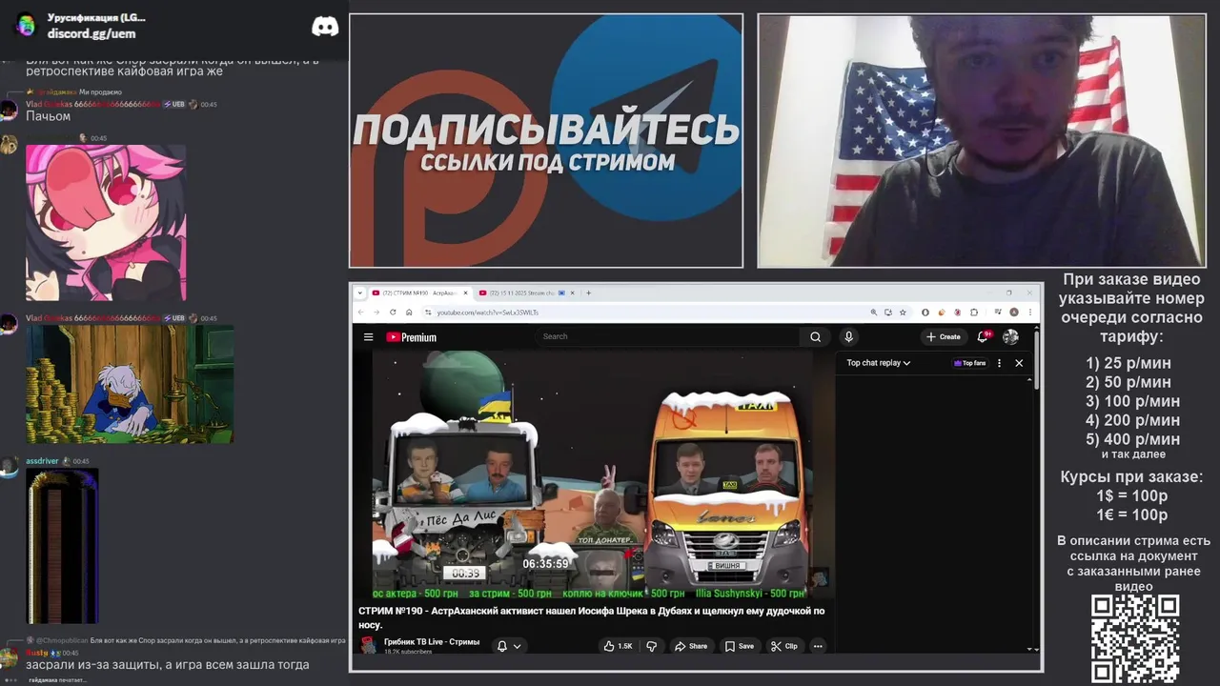Like the video with 1.5K likes

point(618,646)
